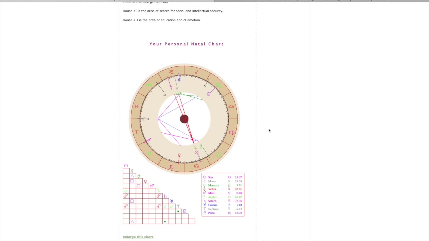Image resolution: width=429 pixels, height=241 pixels.
Task: Select the 'Mercury 3.32' legend row
Action: coord(223,185)
